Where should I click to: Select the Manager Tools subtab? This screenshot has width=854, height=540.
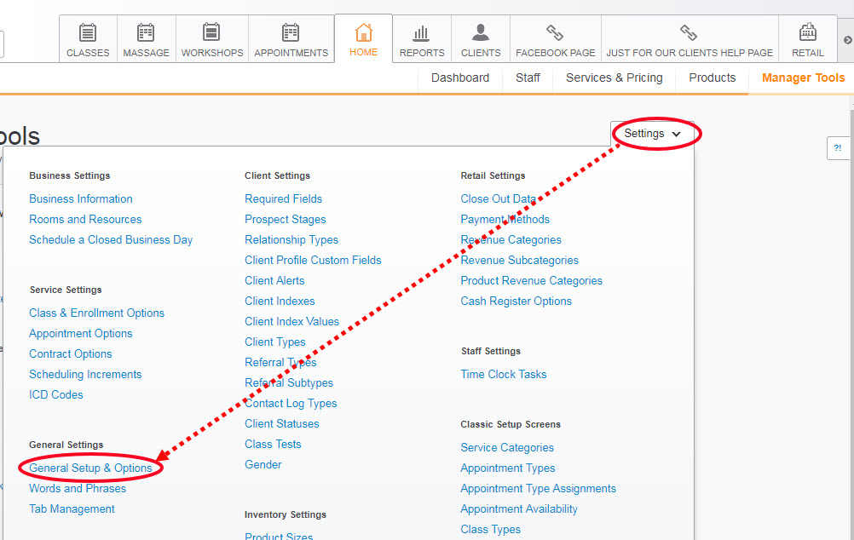[x=804, y=78]
